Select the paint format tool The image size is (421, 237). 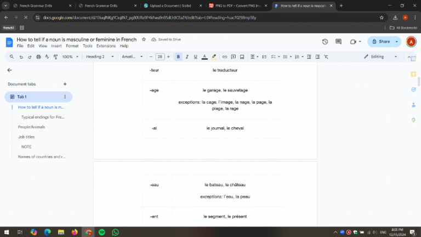55,57
